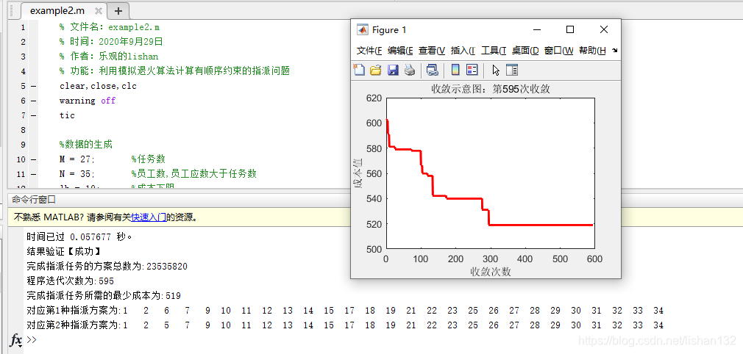Open the 查看(V menu in Figure 1
Viewport: 743px width, 354px height.
click(x=432, y=51)
